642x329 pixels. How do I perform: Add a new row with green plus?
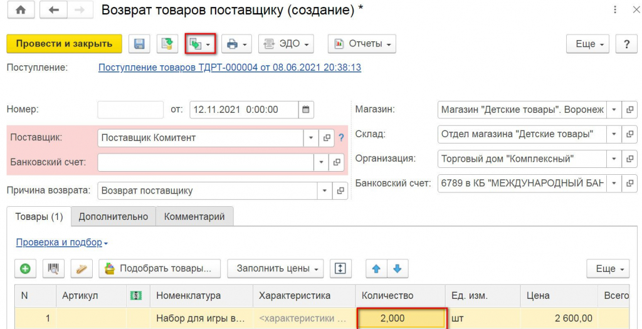[25, 269]
